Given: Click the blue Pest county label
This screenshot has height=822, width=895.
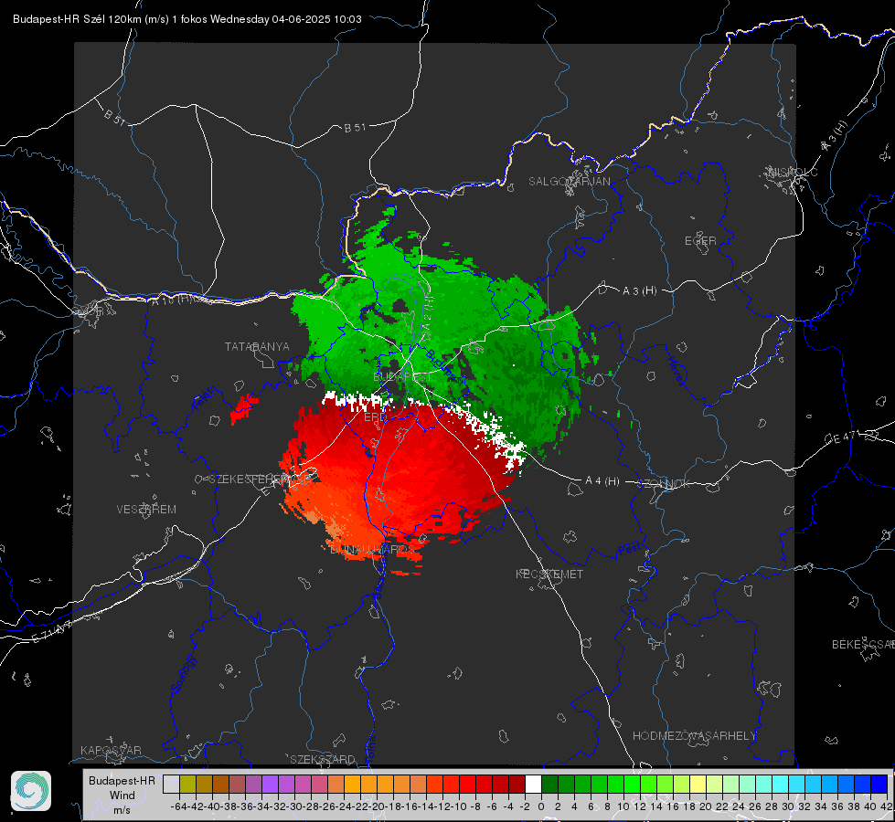Looking at the screenshot, I should 628,549.
